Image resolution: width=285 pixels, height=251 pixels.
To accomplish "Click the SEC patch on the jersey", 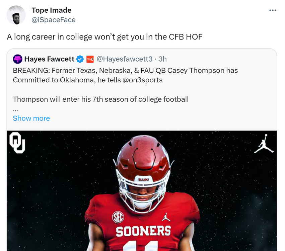I will (118, 217).
